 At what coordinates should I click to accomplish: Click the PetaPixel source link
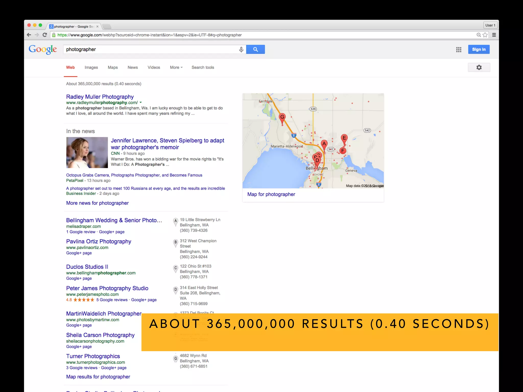tap(75, 180)
